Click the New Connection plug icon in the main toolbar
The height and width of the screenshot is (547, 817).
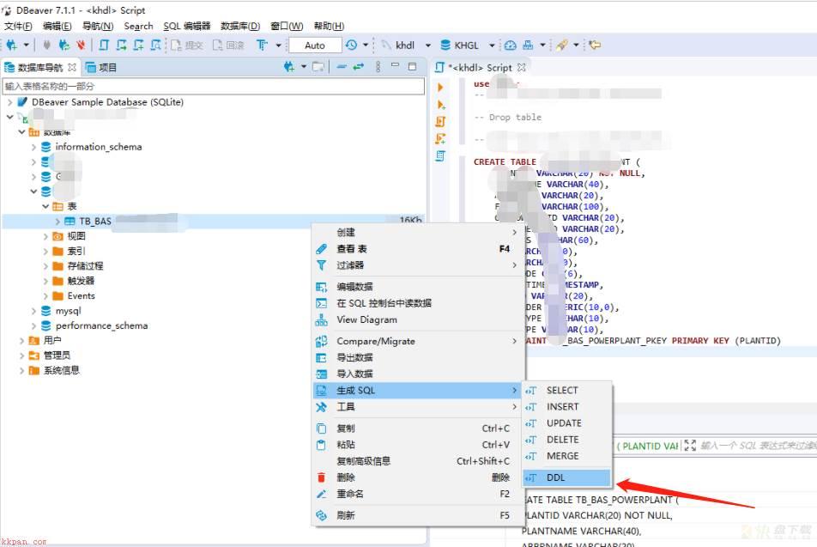(x=11, y=45)
